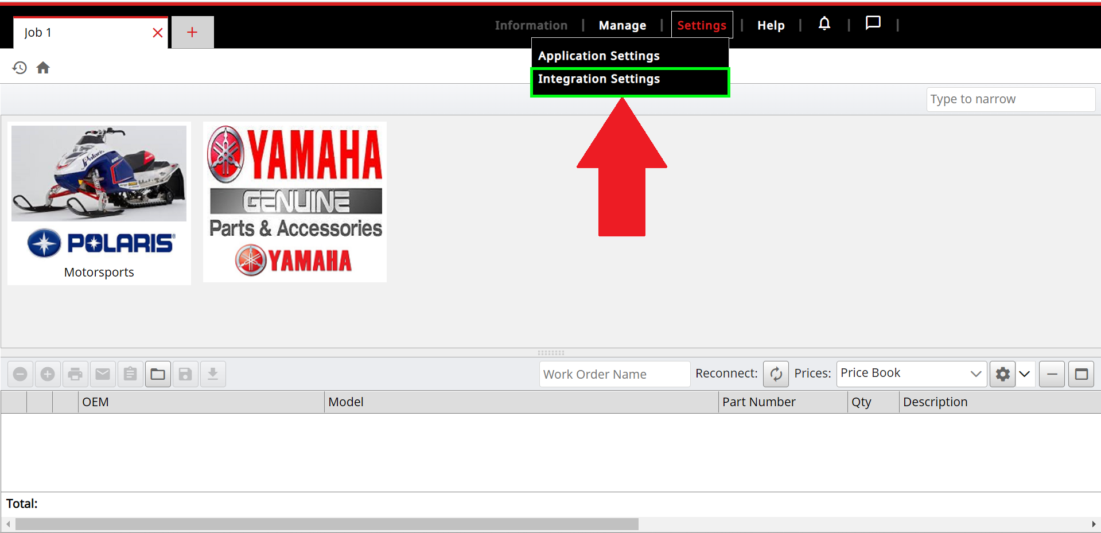Open the chat message icon
Image resolution: width=1101 pixels, height=533 pixels.
point(873,24)
